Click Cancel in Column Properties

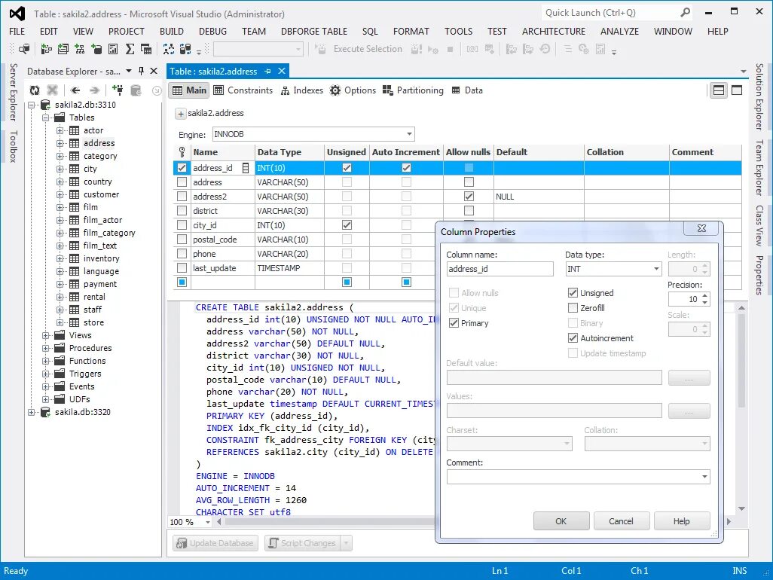(621, 520)
